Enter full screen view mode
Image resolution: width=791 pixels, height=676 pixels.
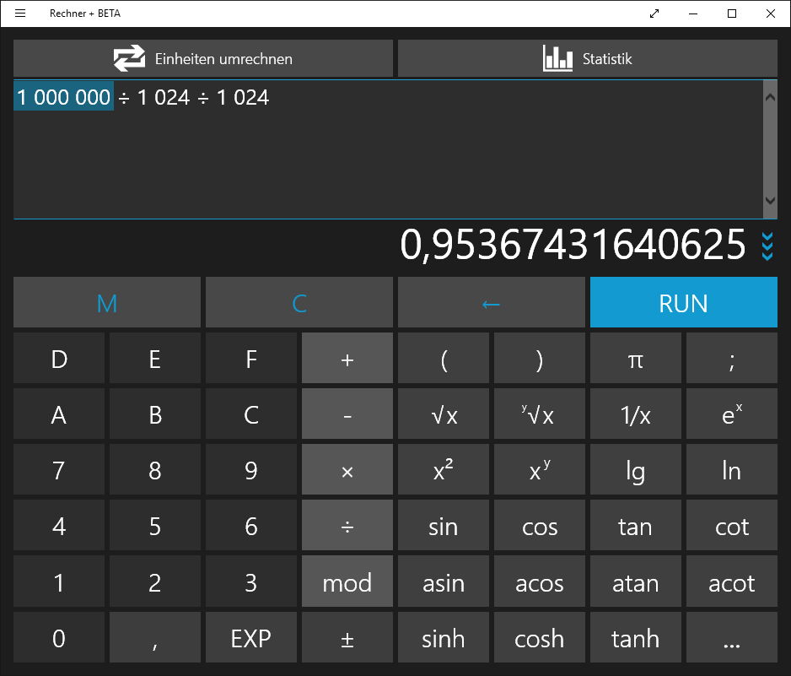[x=654, y=14]
